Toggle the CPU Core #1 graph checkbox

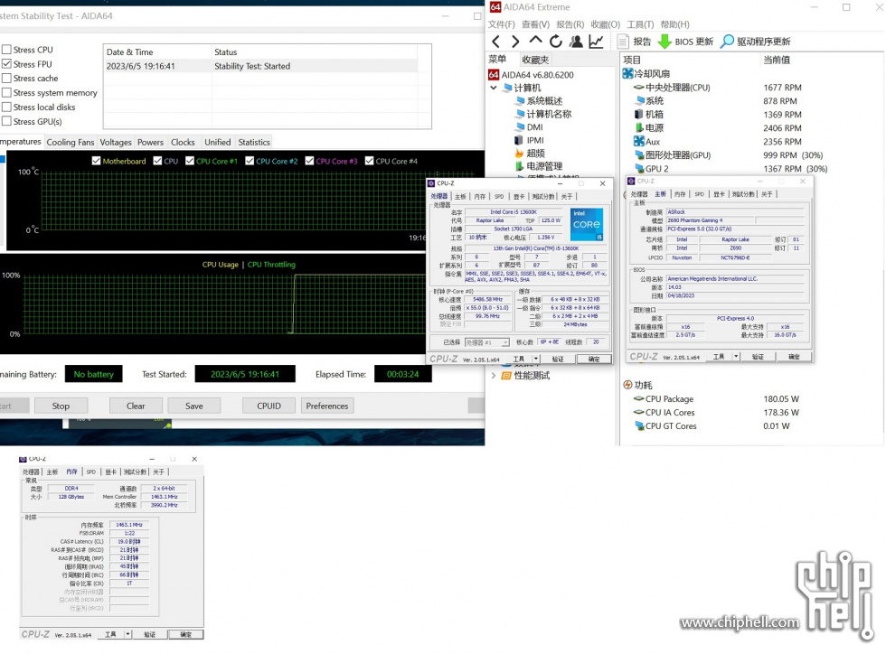[190, 161]
